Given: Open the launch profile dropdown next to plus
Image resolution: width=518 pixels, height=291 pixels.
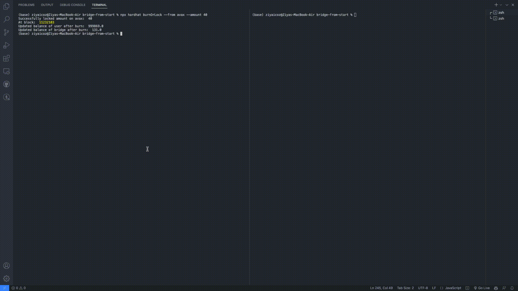Looking at the screenshot, I should point(501,5).
